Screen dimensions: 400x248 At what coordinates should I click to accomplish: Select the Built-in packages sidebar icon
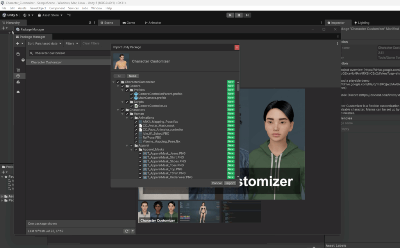pos(18,82)
